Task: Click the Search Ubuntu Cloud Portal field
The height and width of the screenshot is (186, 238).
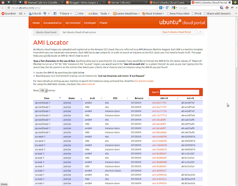Action: pos(179,32)
